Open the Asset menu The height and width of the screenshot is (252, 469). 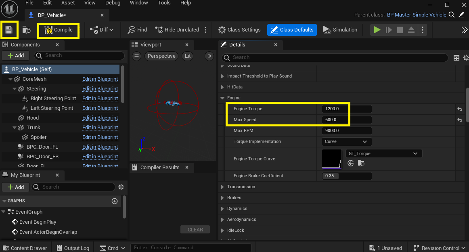[68, 3]
